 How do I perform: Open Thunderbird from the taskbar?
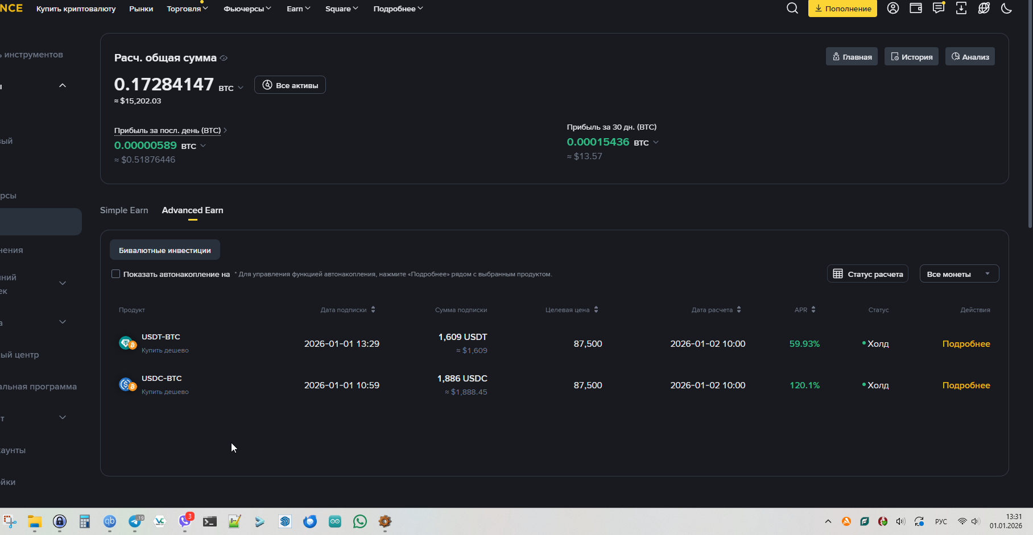click(x=310, y=521)
